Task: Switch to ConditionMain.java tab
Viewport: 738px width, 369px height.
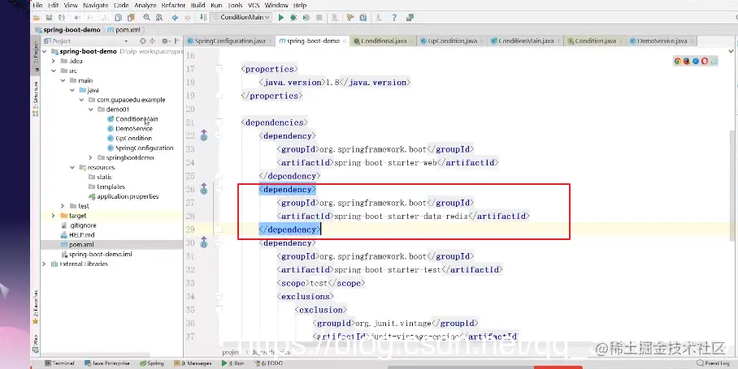Action: coord(525,41)
